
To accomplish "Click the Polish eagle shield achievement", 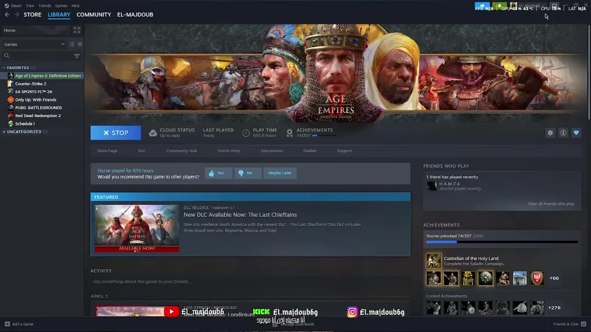I will pos(537,278).
